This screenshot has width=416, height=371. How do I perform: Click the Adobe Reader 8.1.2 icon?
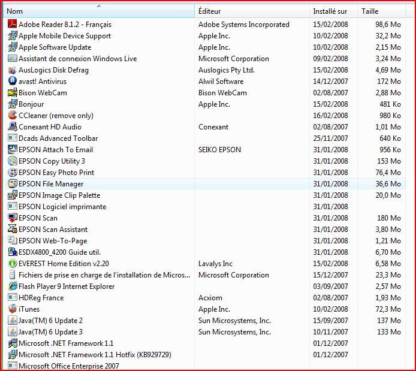pos(12,24)
